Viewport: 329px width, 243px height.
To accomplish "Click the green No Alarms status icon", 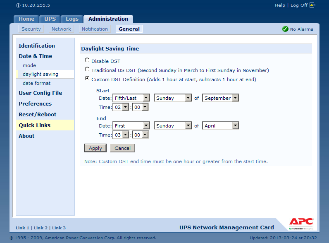I will 285,29.
